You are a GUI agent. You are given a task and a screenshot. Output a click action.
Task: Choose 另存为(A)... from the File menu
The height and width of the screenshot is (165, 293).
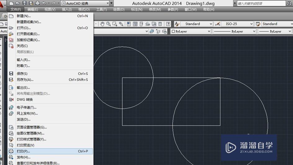(51, 80)
